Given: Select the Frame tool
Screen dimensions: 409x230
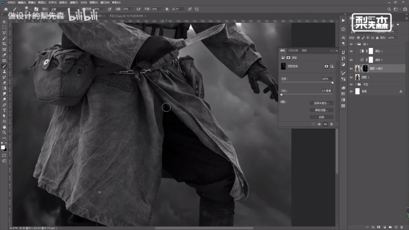Looking at the screenshot, I should point(4,49).
